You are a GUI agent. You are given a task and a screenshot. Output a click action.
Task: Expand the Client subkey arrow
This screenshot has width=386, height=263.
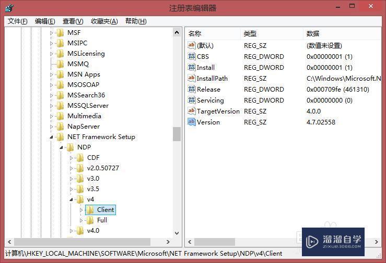click(81, 210)
